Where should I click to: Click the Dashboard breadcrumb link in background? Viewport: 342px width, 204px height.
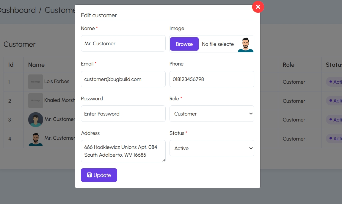[x=18, y=10]
